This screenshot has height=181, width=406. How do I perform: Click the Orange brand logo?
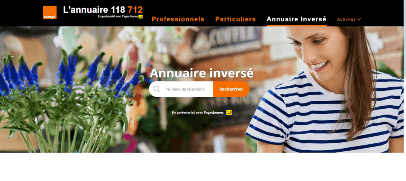(x=50, y=13)
